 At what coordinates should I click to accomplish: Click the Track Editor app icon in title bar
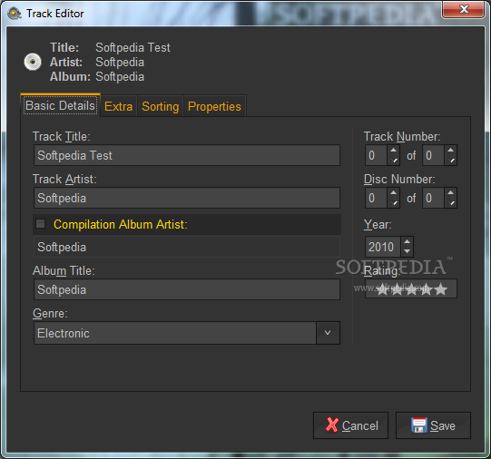15,14
